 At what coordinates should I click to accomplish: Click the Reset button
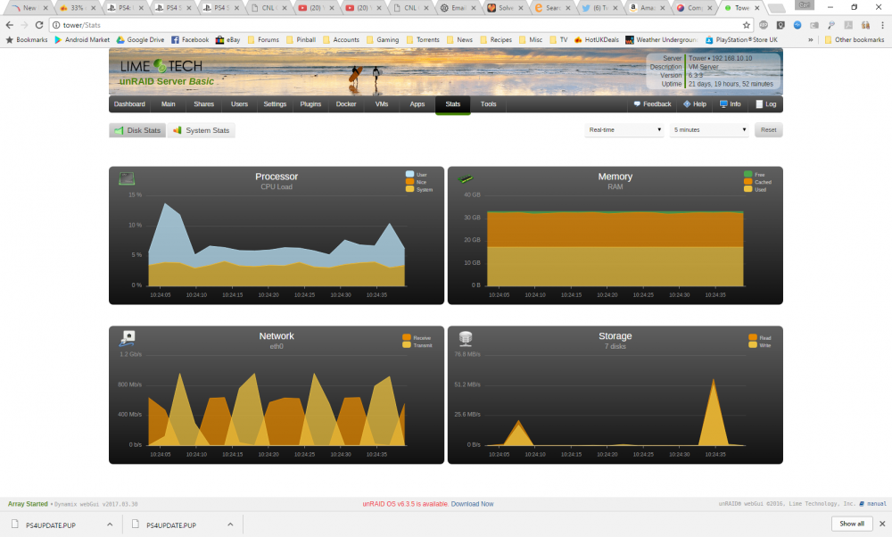pos(769,130)
